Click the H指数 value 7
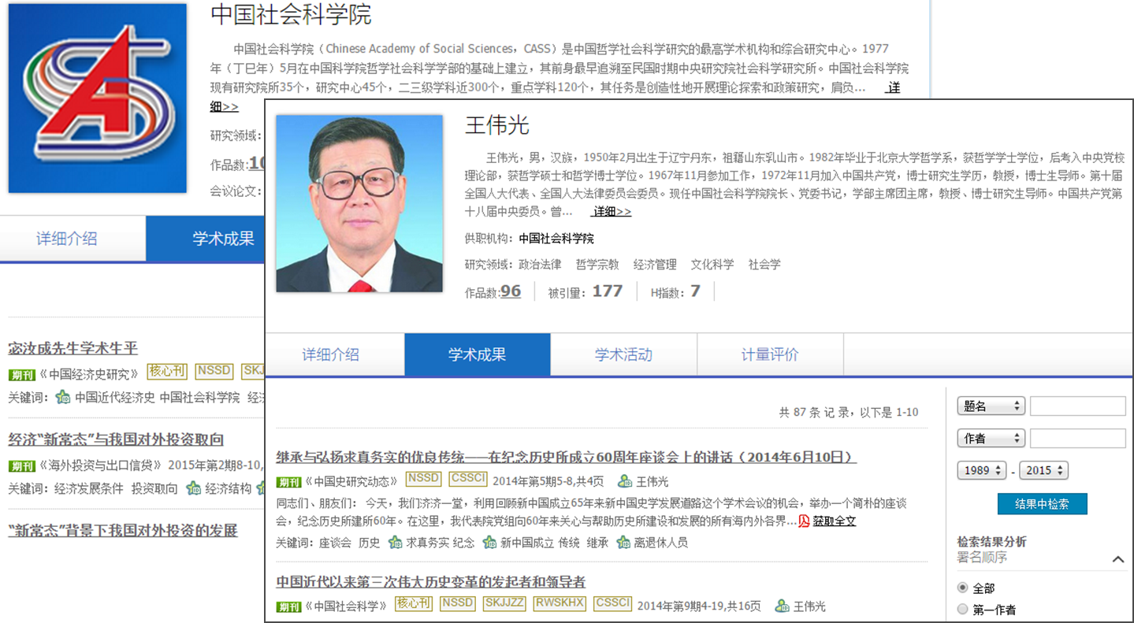Viewport: 1134px width, 623px height. [x=695, y=291]
